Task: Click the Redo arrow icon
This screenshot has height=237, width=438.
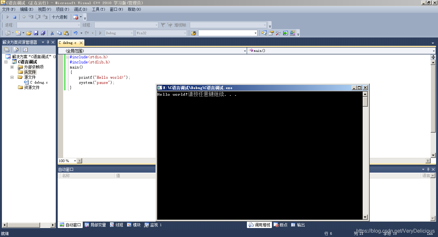Action: [x=87, y=33]
